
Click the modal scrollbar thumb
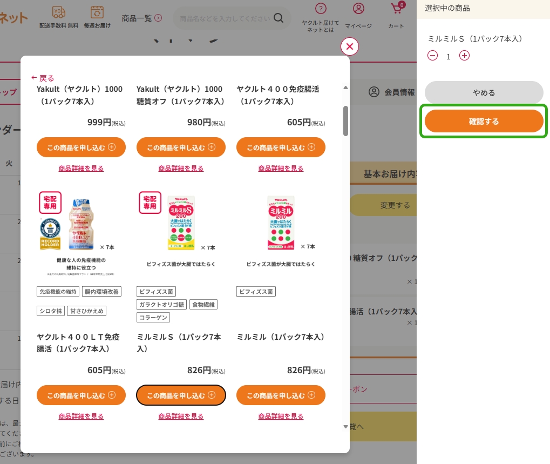345,121
